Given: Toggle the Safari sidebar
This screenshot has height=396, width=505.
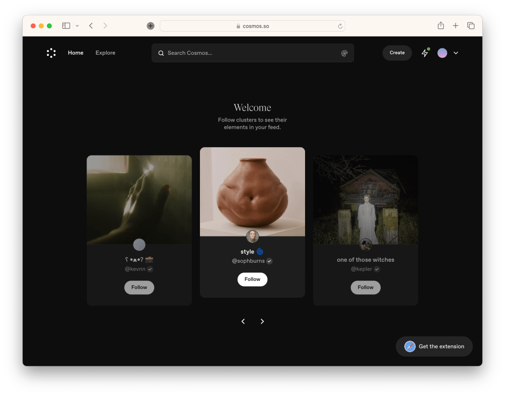Looking at the screenshot, I should (66, 26).
